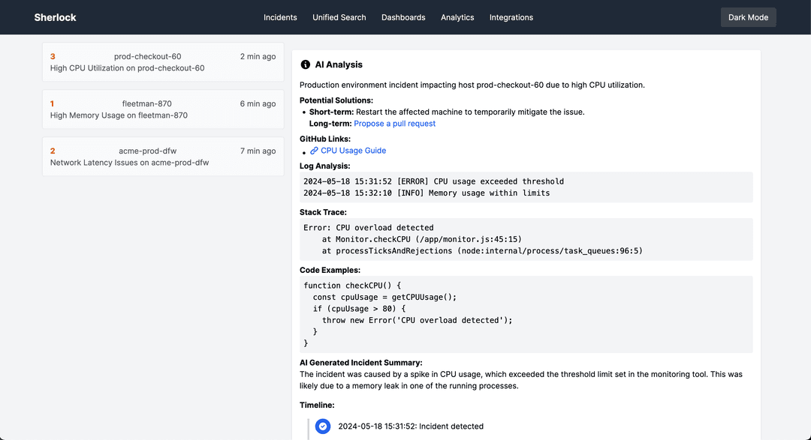Select the fleetman-870 incident card
The width and height of the screenshot is (811, 440).
163,109
